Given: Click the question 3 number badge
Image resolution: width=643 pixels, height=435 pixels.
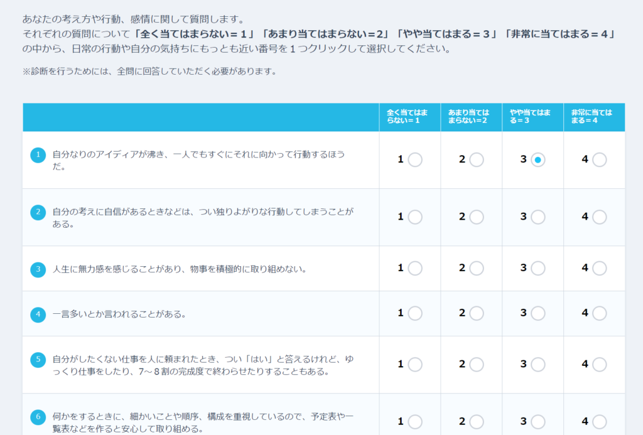Looking at the screenshot, I should 38,269.
